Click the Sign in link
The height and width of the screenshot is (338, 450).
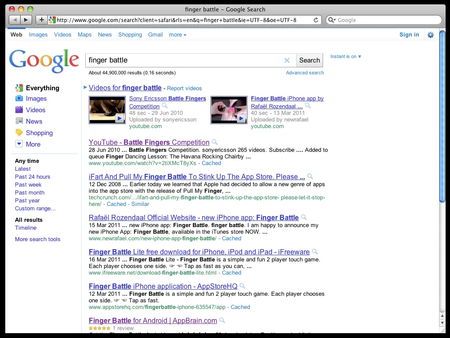point(409,35)
